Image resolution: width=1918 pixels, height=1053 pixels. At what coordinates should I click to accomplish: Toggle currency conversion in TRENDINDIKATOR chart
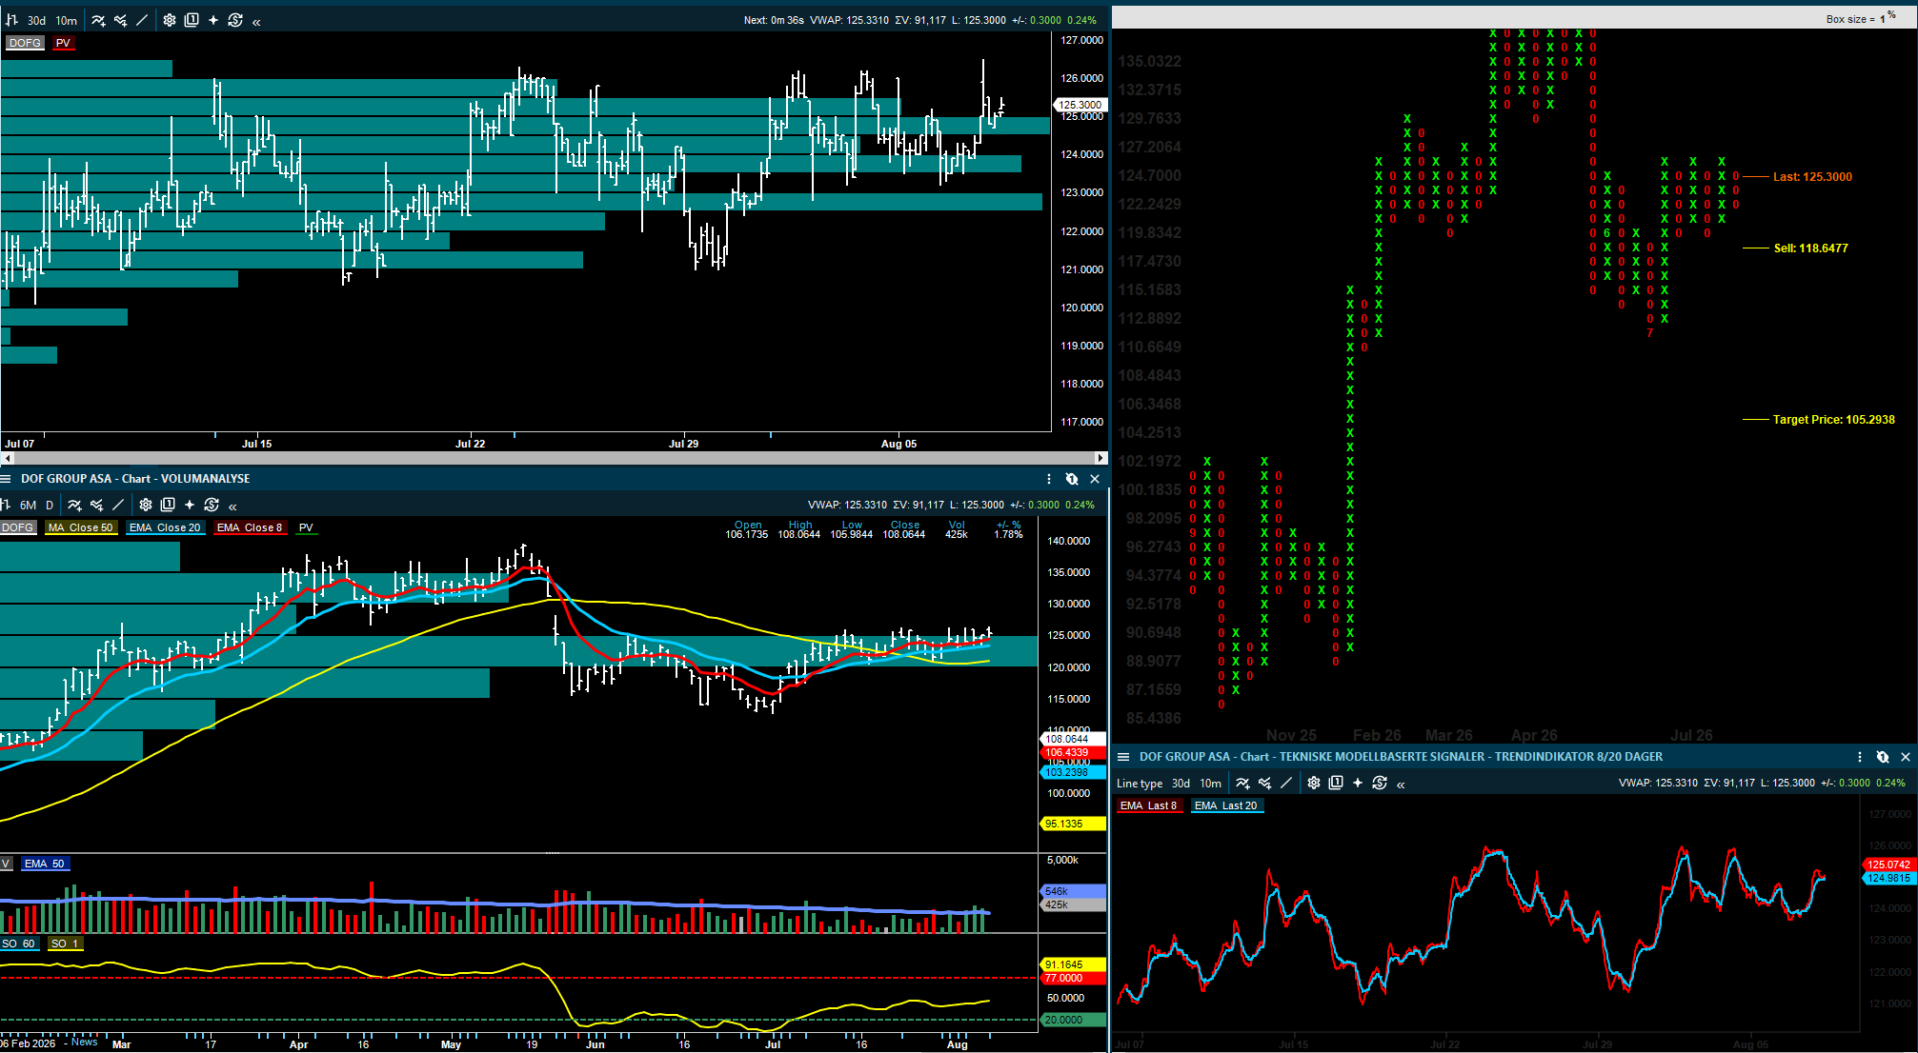pos(1380,783)
